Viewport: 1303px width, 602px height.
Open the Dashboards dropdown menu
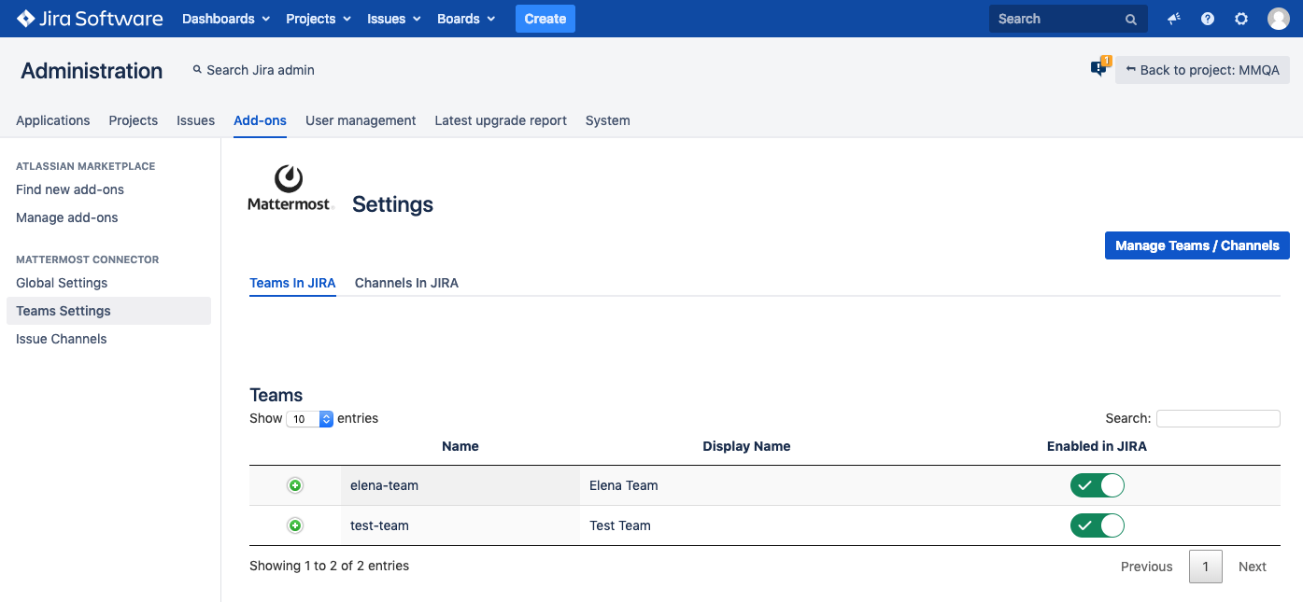225,19
